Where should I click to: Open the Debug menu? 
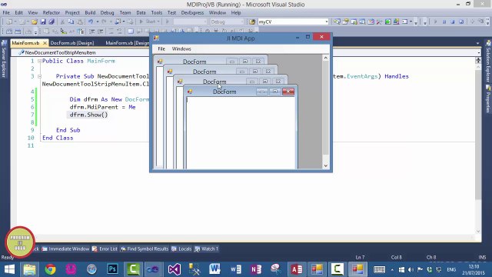pyautogui.click(x=108, y=12)
